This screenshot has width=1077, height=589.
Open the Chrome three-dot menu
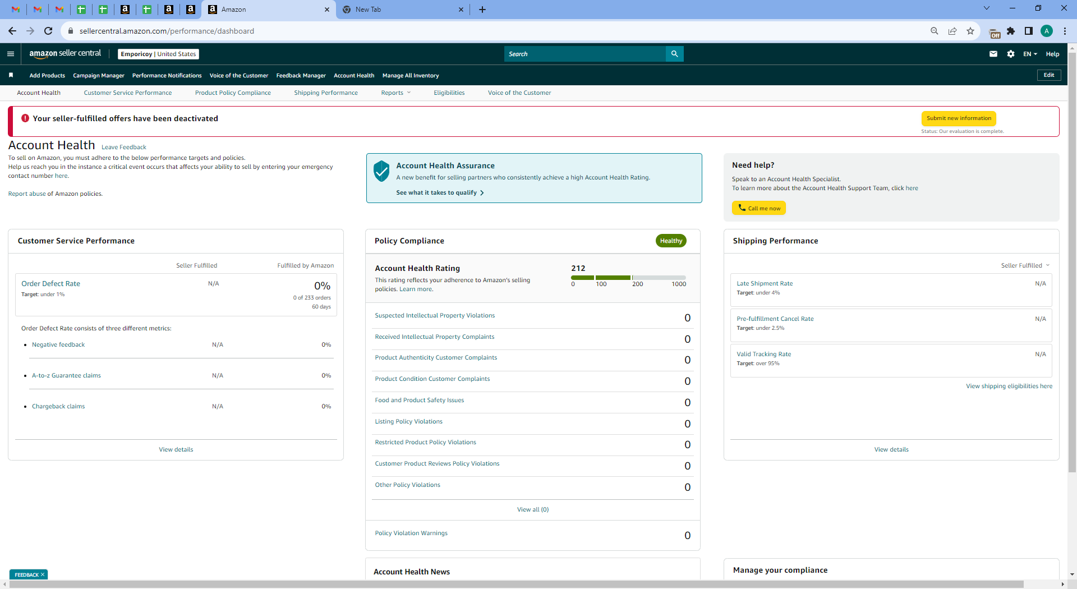[x=1065, y=31]
